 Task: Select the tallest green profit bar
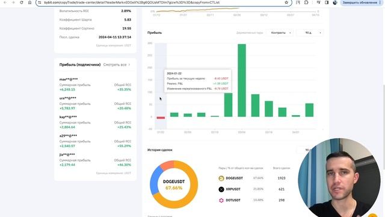[242, 80]
